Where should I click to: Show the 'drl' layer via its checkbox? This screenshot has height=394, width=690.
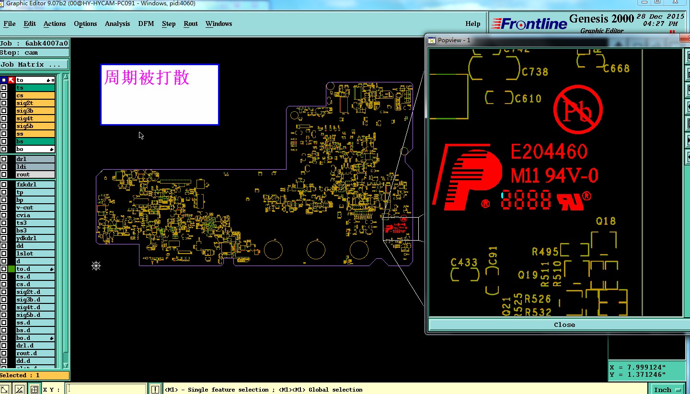4,159
